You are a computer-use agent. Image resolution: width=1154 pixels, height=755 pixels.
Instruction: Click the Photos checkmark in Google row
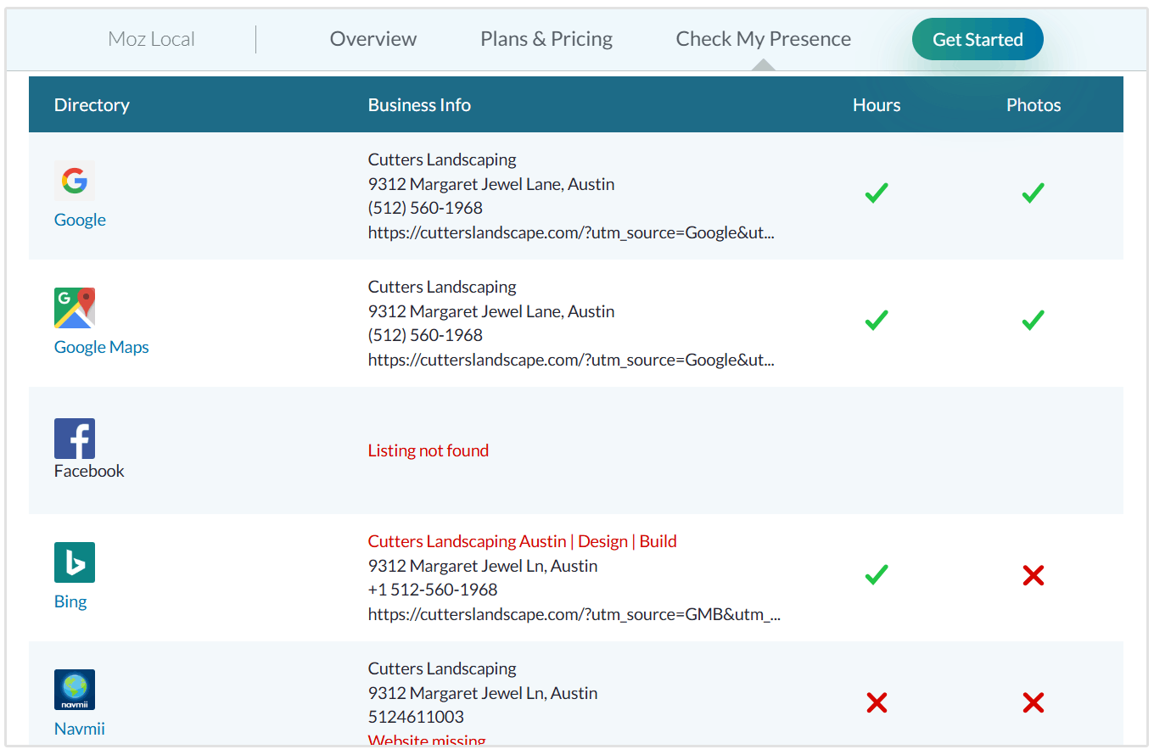(x=1033, y=193)
